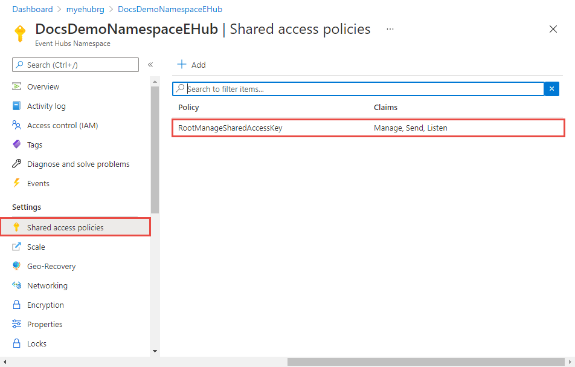575x367 pixels.
Task: Click the Access control people icon
Action: coord(16,125)
